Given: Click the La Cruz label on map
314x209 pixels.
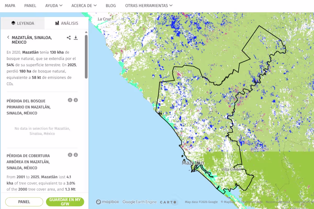Looking at the screenshot, I should (104, 19).
